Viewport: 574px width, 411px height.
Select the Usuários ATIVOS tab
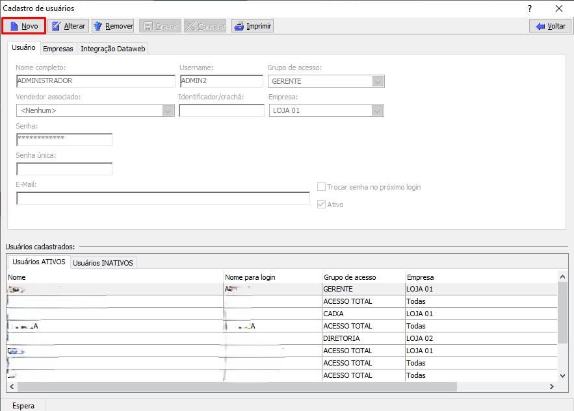point(39,262)
